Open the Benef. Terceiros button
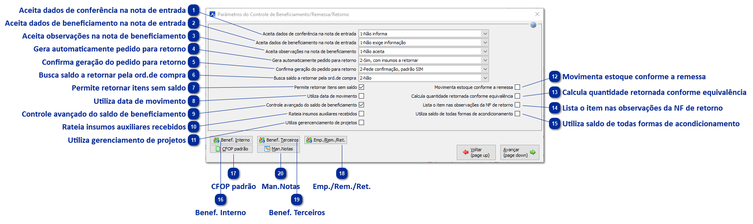Viewport: 753px width, 224px height. point(279,140)
